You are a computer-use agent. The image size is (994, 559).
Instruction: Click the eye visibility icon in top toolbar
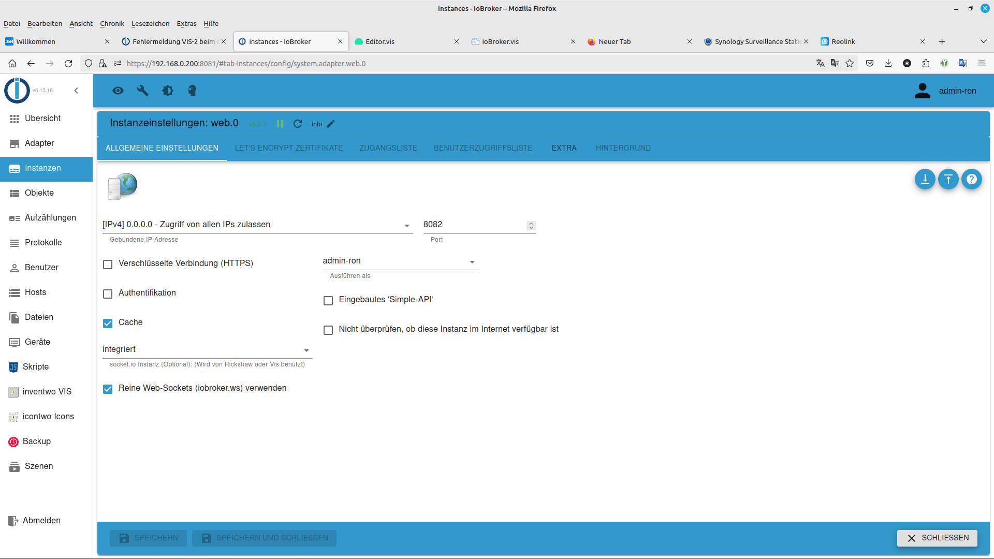118,91
